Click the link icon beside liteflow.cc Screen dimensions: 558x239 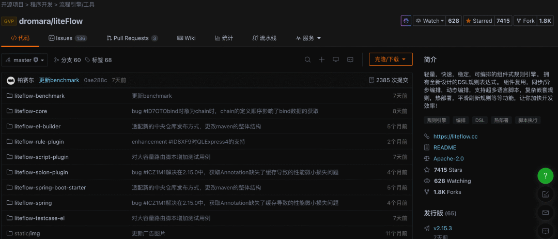(x=427, y=137)
